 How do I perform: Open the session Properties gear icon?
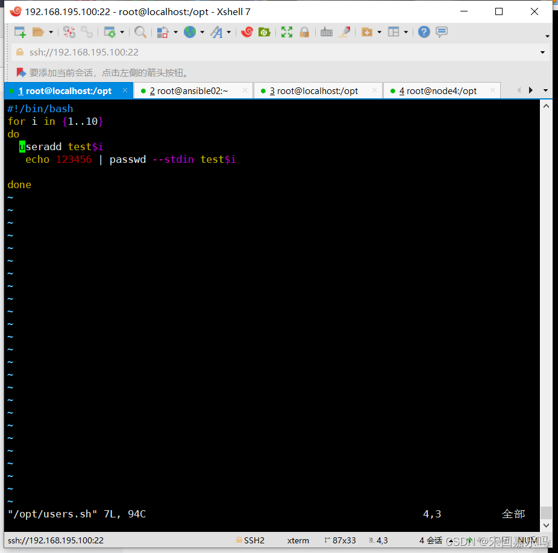tap(110, 32)
